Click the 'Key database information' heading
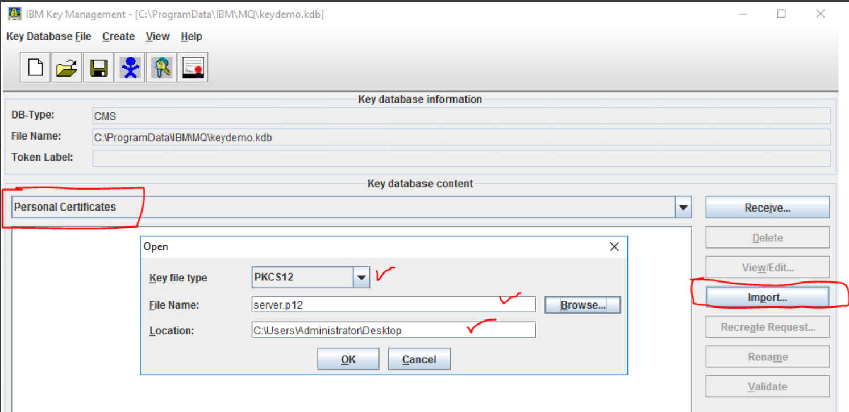The image size is (849, 412). (420, 99)
